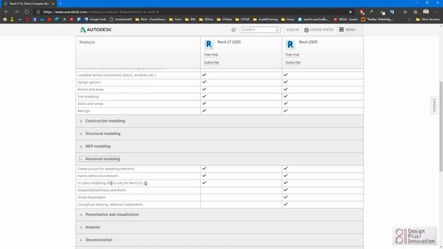
Task: Open a new browser tab
Action: pos(60,3)
